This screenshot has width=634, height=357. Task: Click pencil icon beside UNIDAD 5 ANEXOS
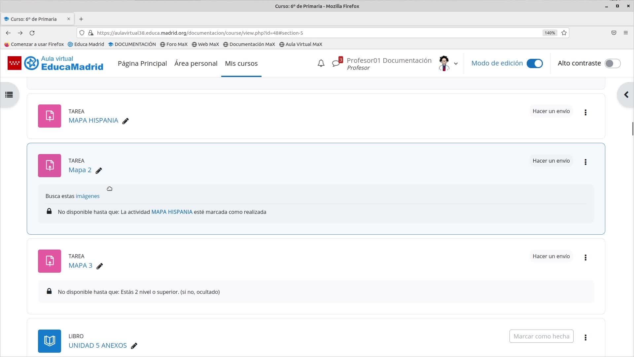tap(134, 346)
